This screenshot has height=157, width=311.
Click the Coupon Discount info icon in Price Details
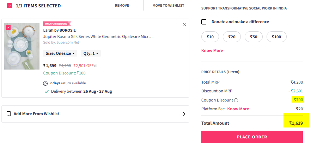click(x=236, y=100)
